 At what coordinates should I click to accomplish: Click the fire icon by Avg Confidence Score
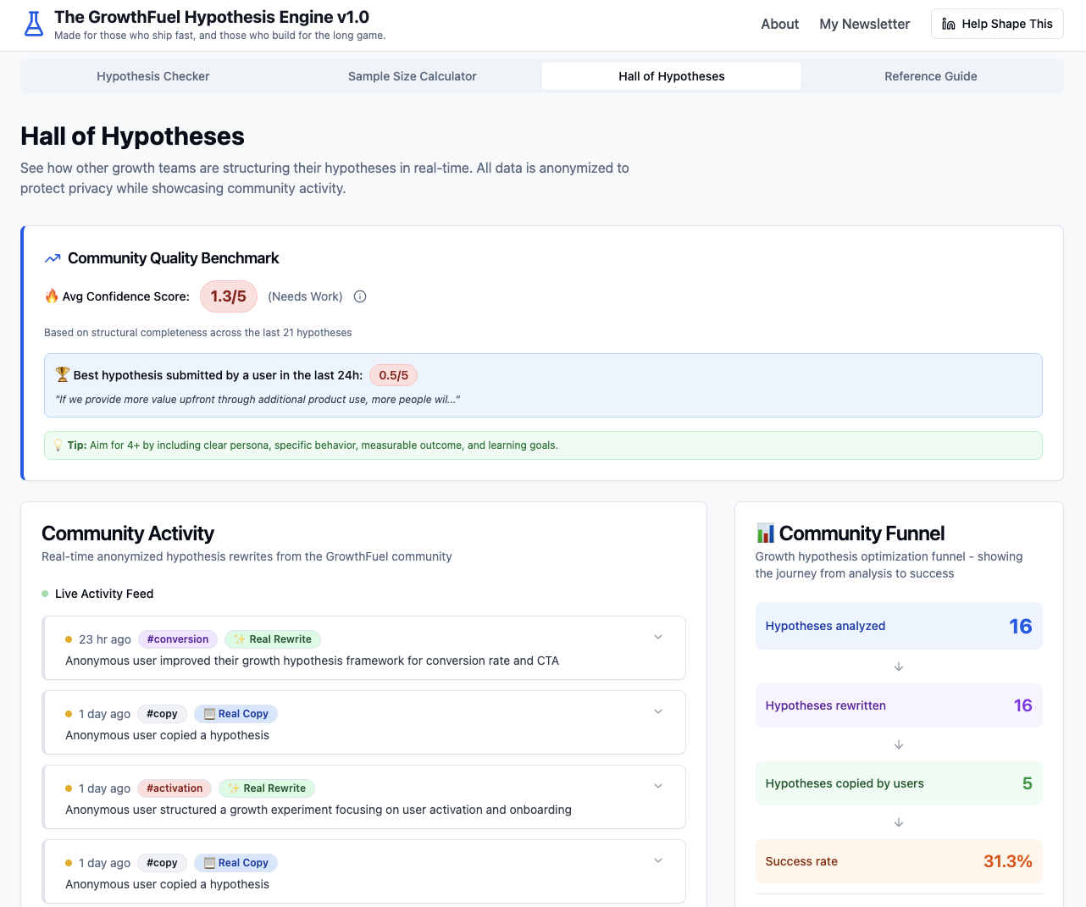[x=52, y=296]
